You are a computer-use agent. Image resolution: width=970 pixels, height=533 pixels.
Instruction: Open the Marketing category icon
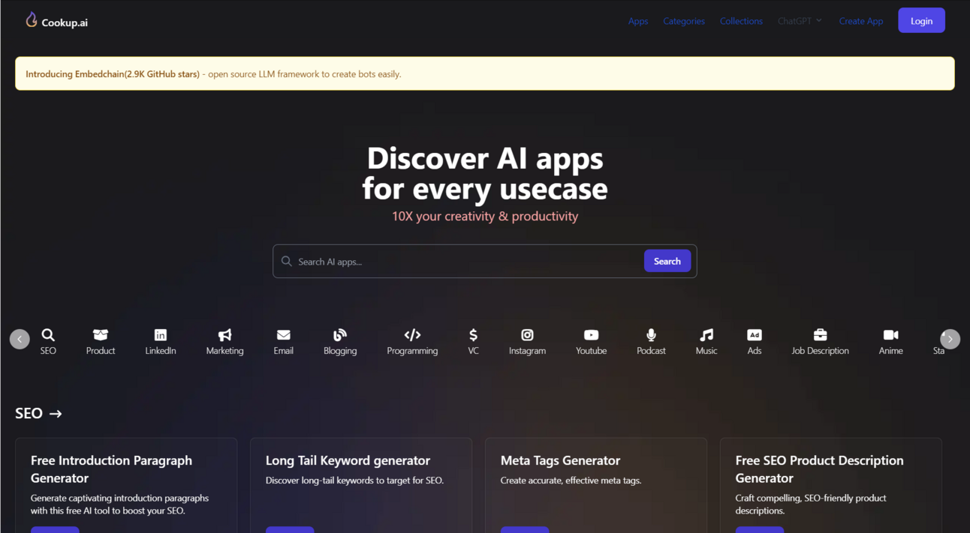(x=224, y=336)
